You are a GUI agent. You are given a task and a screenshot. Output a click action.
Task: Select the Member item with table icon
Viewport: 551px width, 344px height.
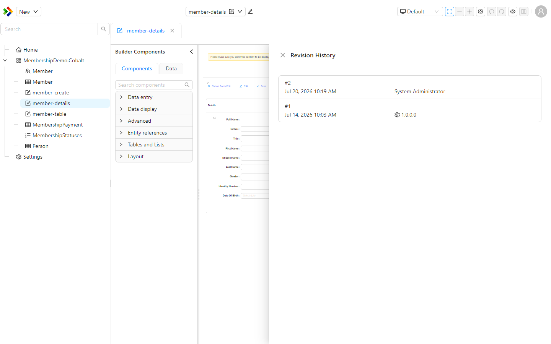(42, 82)
